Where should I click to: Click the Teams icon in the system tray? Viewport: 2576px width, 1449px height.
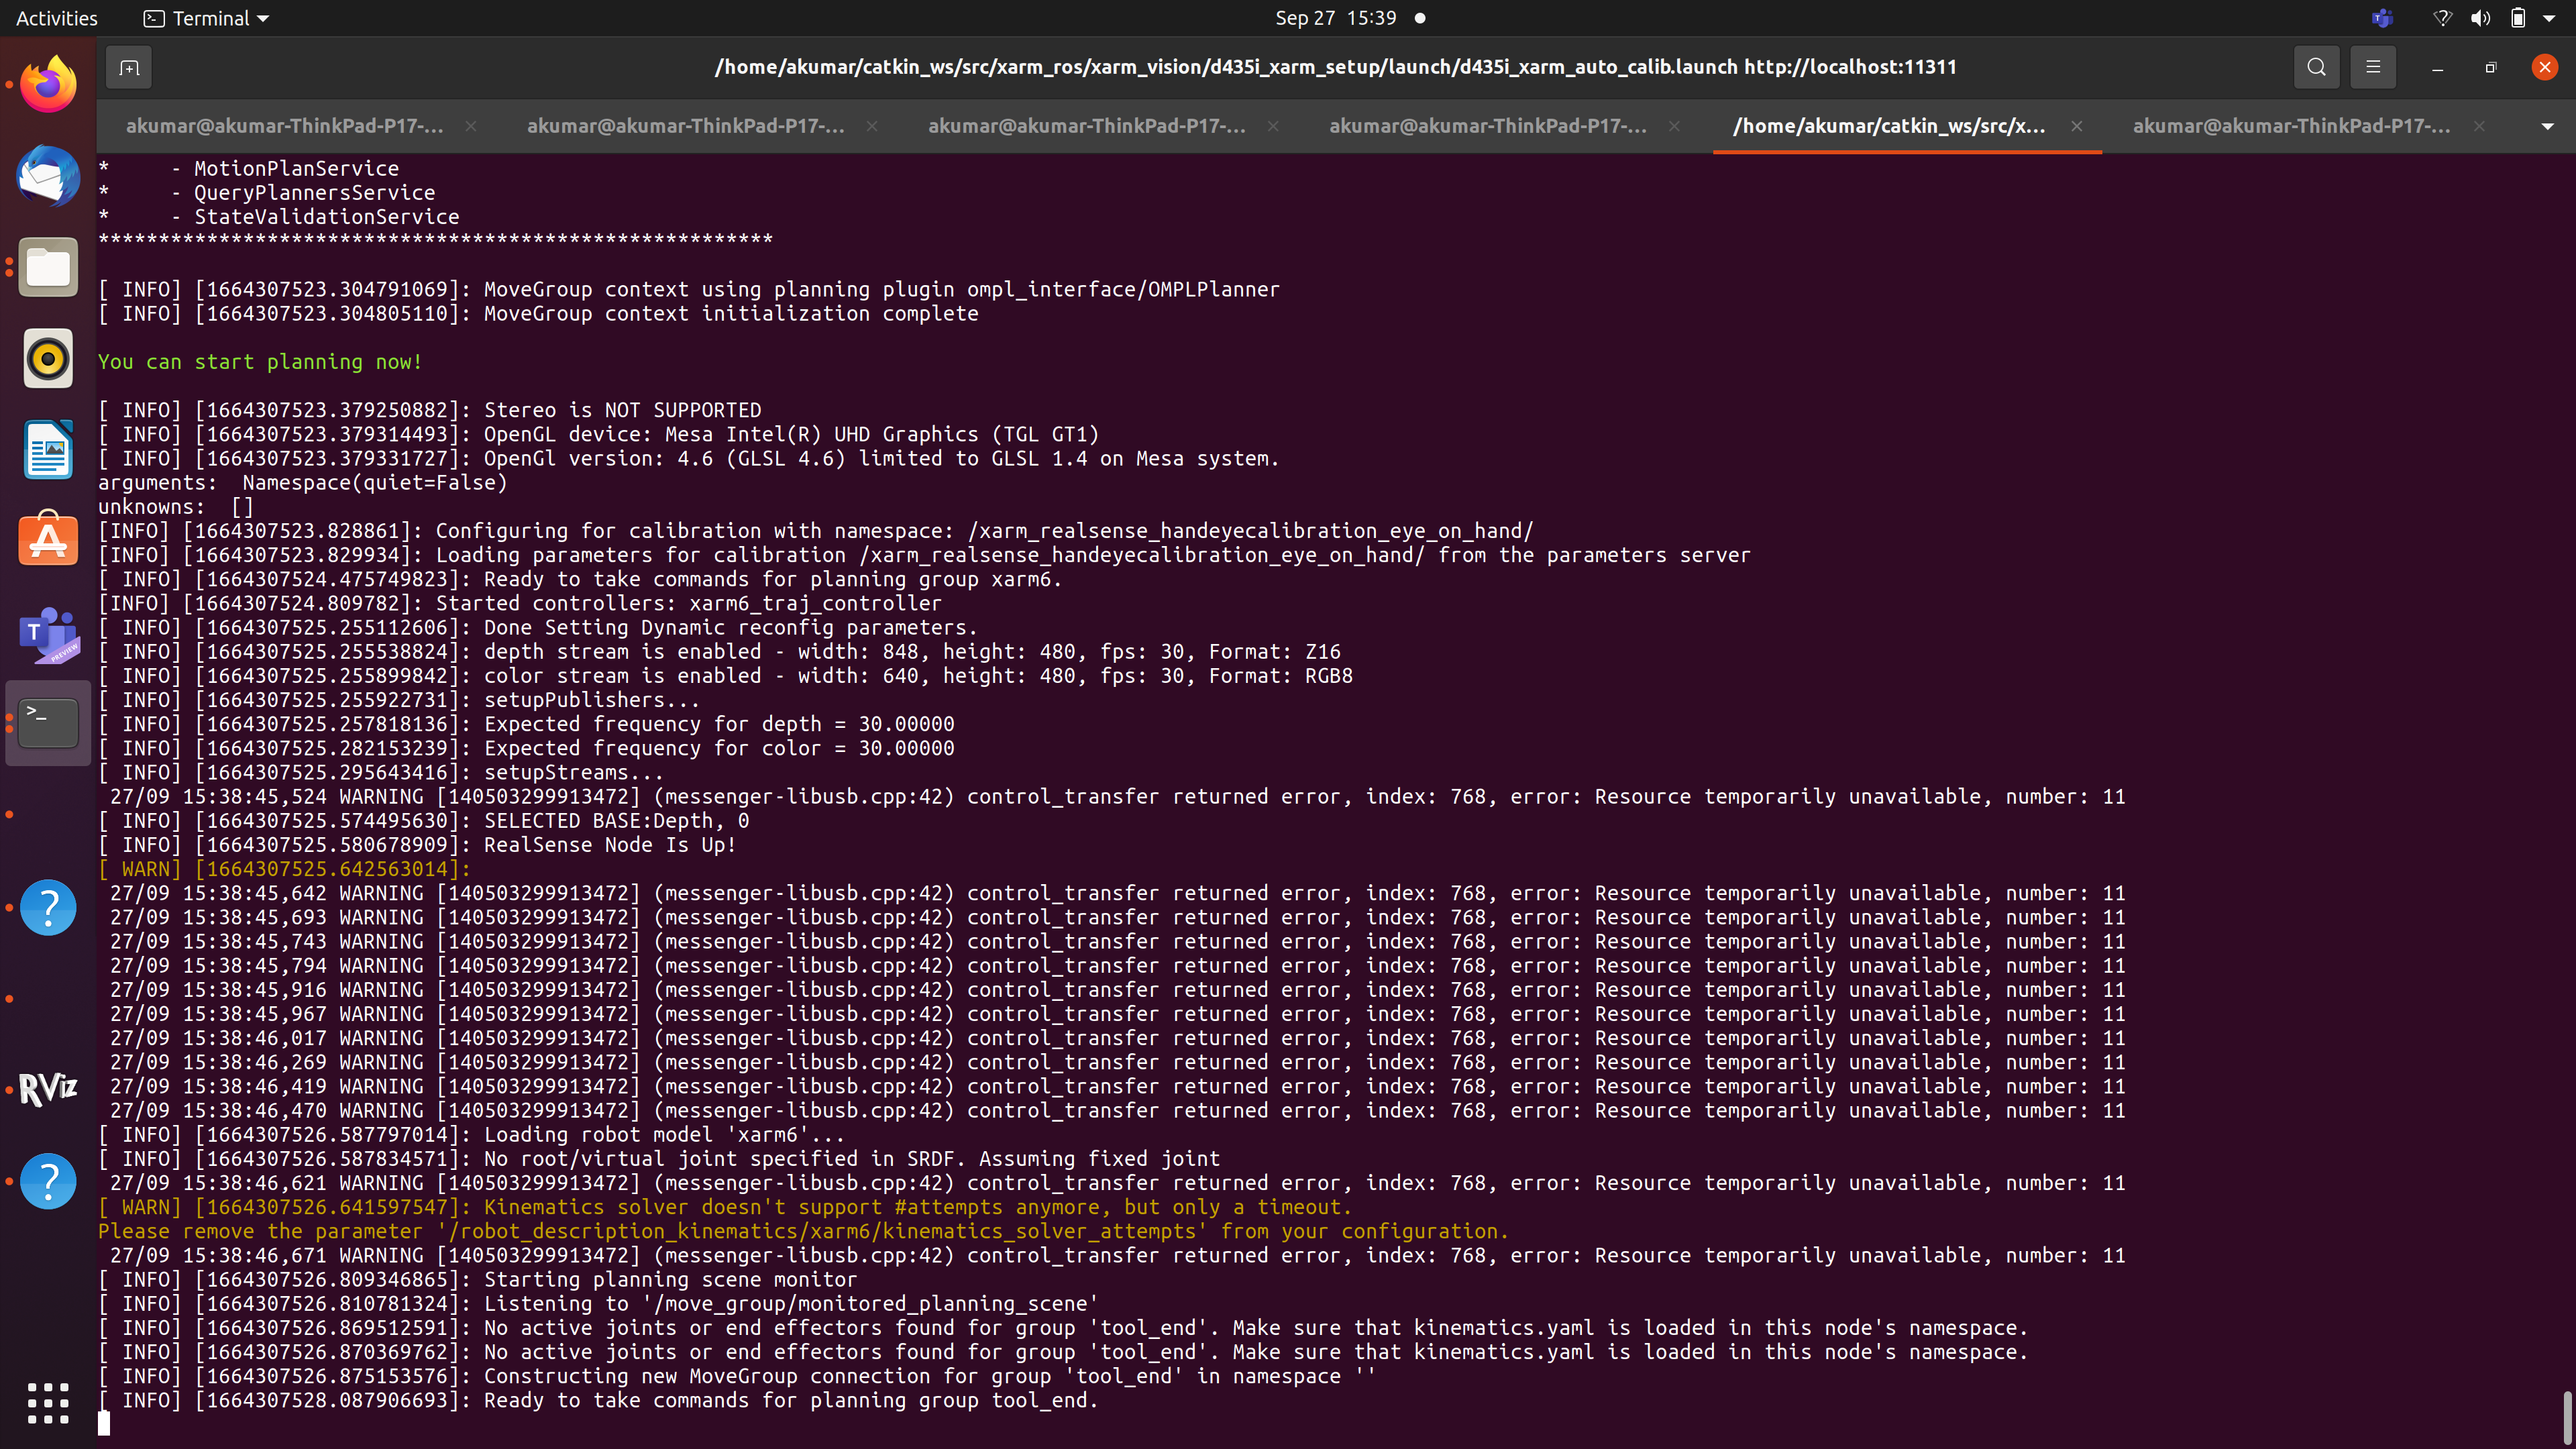tap(2383, 18)
